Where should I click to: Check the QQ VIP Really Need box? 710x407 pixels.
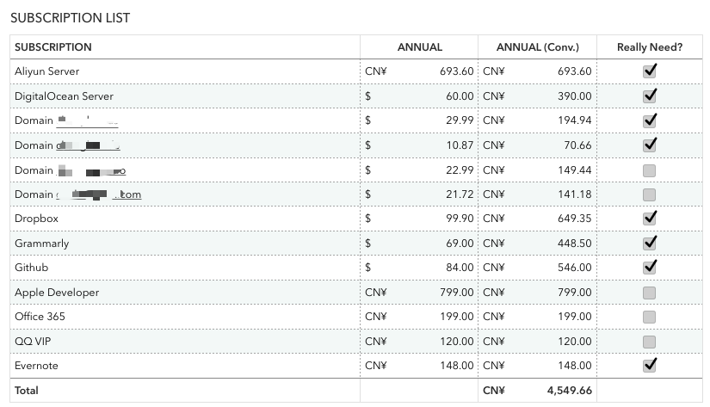pyautogui.click(x=650, y=342)
